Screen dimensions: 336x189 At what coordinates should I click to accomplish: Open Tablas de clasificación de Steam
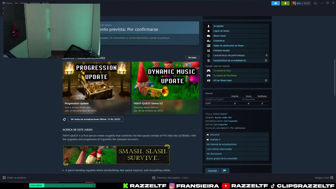tap(228, 46)
